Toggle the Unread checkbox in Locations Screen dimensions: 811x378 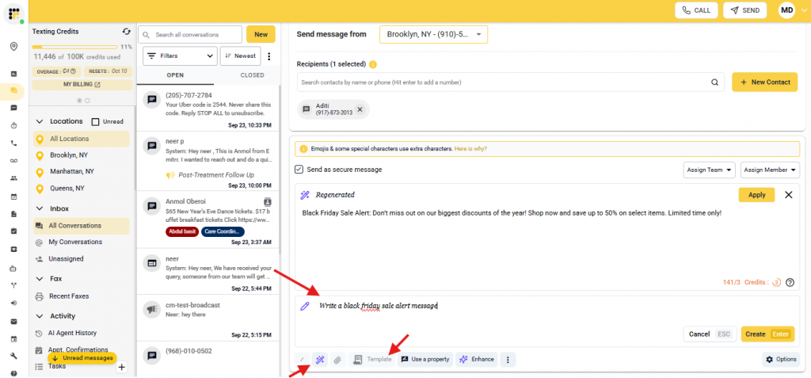click(96, 122)
